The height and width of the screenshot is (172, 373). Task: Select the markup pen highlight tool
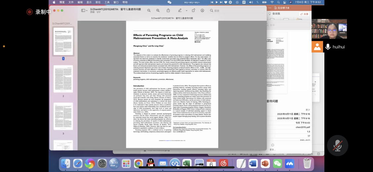click(x=180, y=11)
